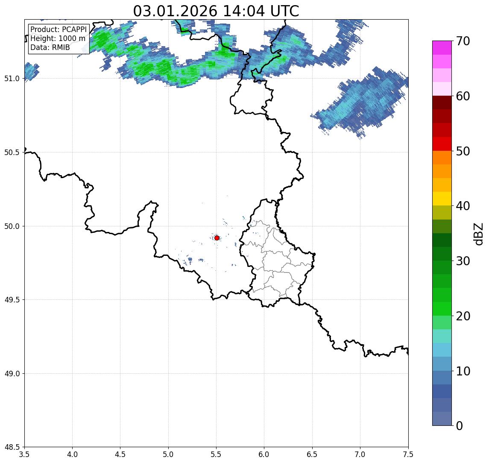
Task: Click 'Data: RMIB' in the info box
Action: [50, 48]
